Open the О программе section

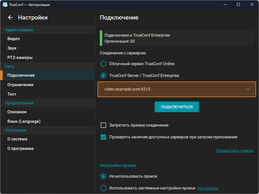[x=48, y=149]
